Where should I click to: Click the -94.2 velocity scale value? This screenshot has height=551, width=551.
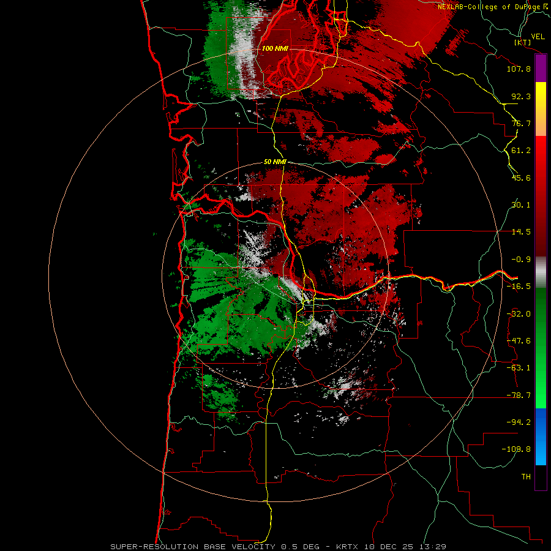(519, 422)
